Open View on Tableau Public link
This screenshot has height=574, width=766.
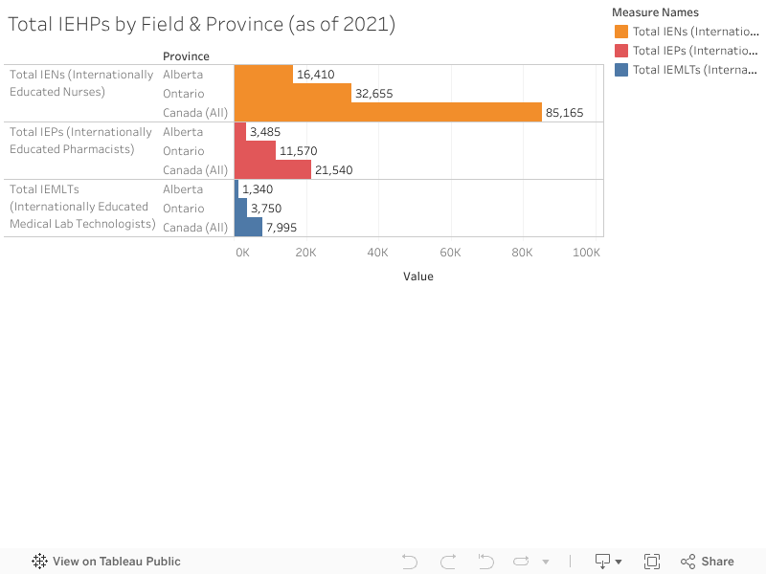point(116,562)
